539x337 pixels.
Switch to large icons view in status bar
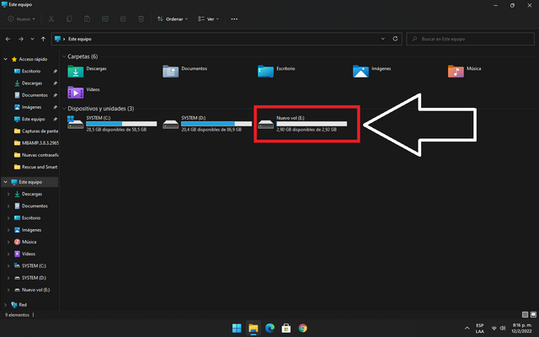[x=533, y=314]
